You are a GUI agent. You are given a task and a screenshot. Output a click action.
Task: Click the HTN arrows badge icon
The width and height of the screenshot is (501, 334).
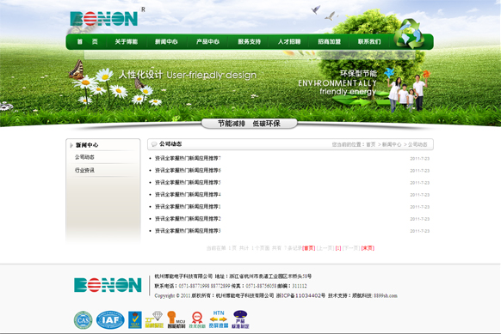[x=219, y=319]
